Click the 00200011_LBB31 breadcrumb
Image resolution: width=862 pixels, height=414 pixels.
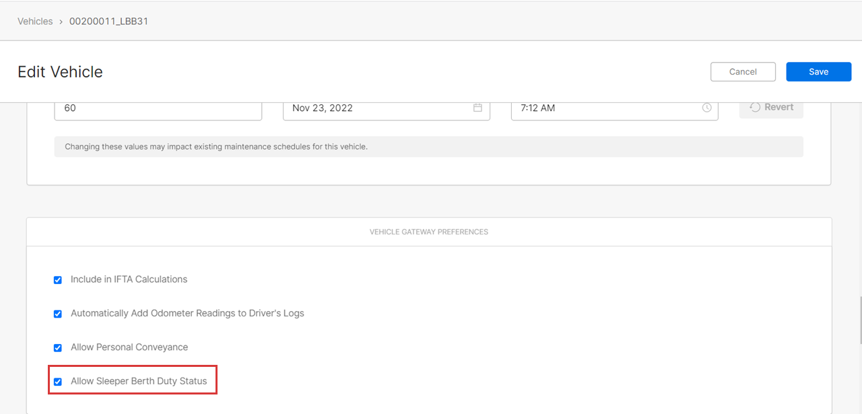pyautogui.click(x=108, y=22)
